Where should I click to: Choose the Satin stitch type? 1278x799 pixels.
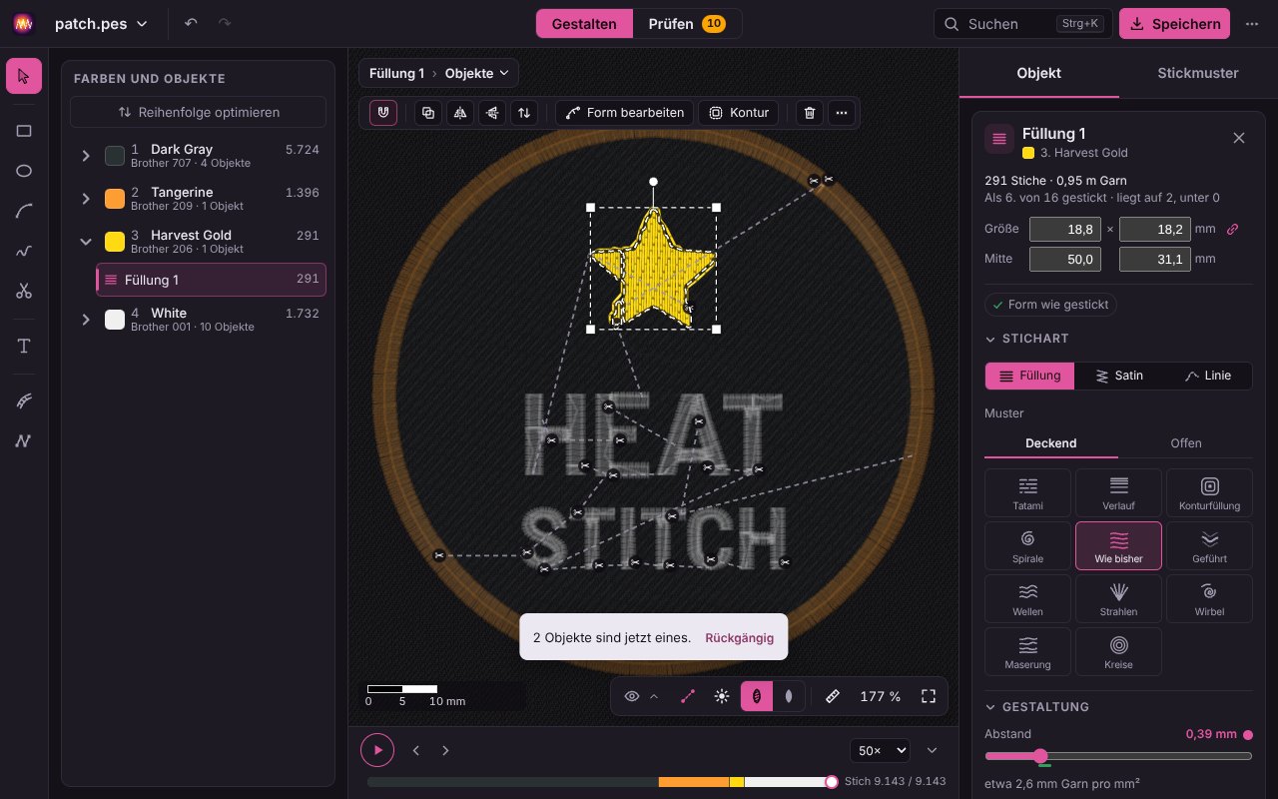point(1119,376)
